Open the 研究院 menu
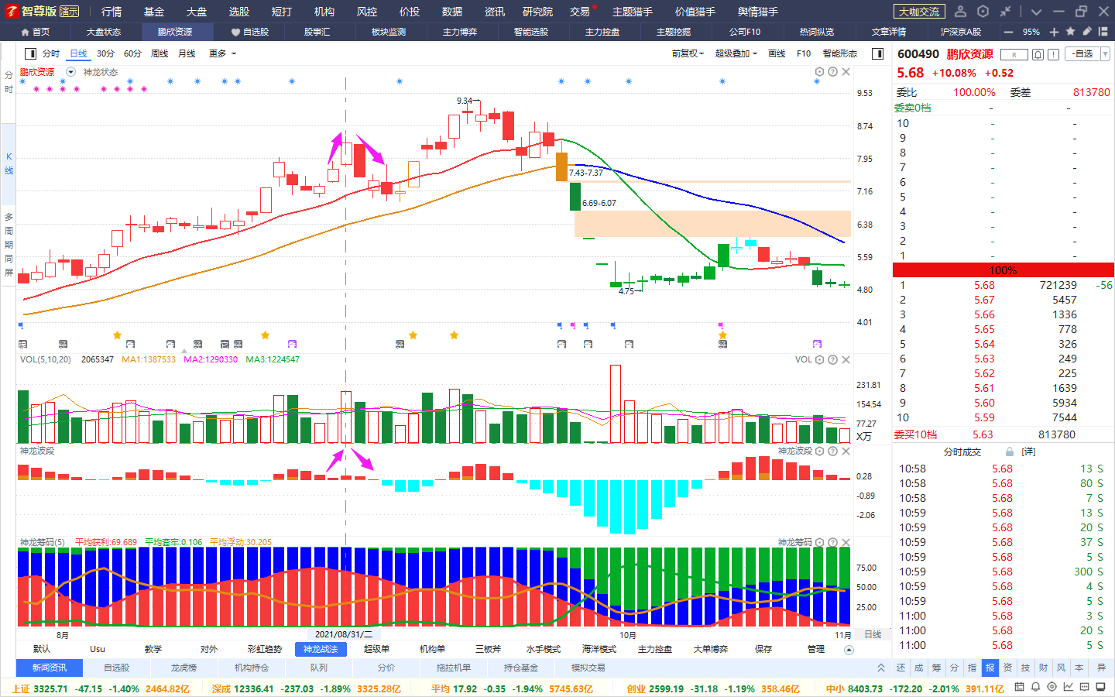The image size is (1115, 697). pos(537,12)
